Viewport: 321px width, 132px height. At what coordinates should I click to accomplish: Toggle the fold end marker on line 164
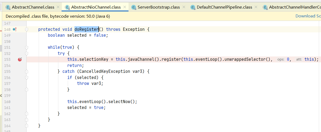click(26, 126)
